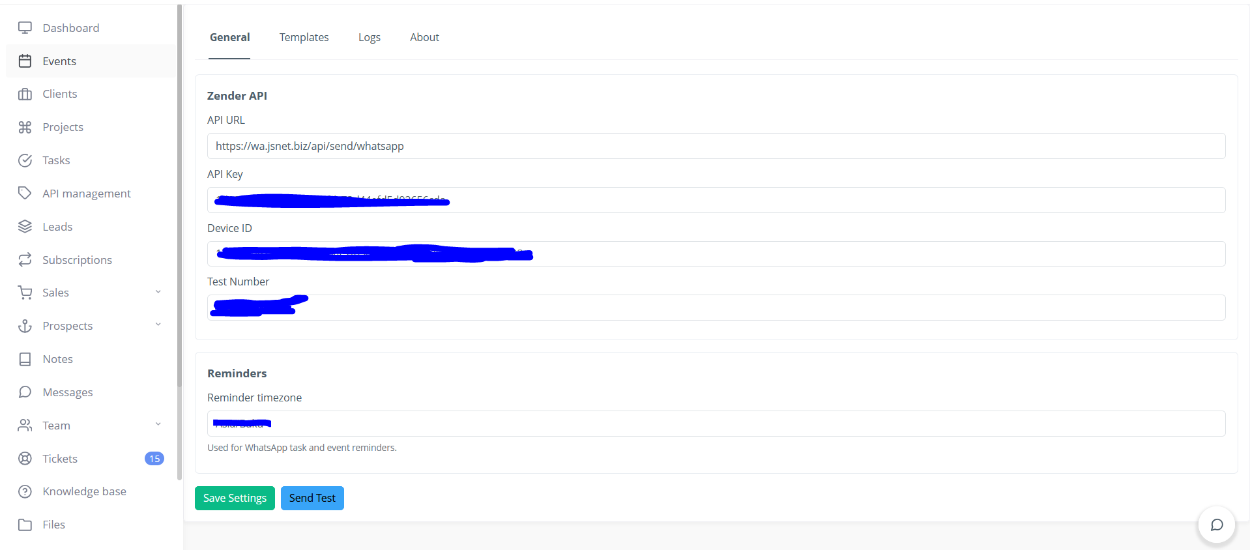
Task: Open the Knowledge base link
Action: [84, 491]
